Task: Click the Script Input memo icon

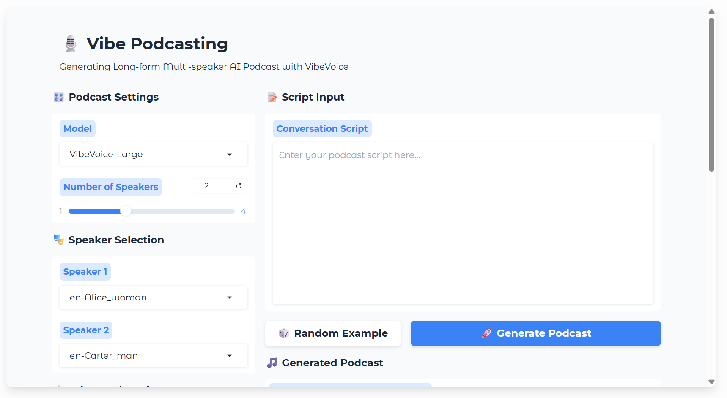Action: [272, 97]
